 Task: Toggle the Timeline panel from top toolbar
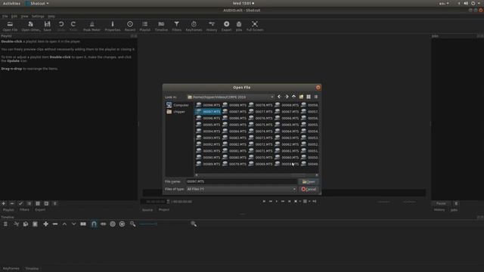[x=161, y=26]
